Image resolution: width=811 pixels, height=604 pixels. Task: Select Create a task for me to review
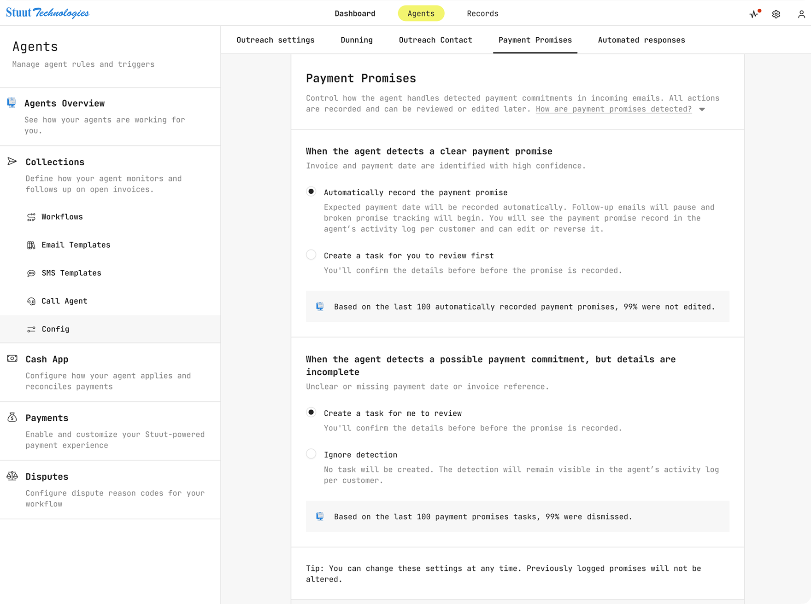pos(311,412)
